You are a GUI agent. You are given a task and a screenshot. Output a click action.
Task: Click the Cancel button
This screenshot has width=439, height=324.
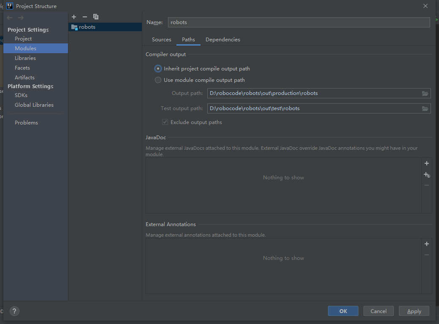click(379, 311)
